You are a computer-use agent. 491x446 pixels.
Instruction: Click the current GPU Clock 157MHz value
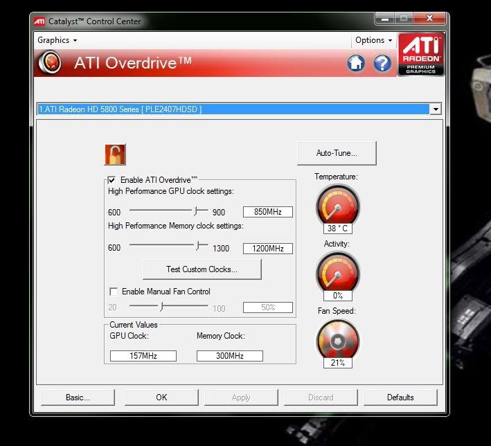(x=143, y=356)
